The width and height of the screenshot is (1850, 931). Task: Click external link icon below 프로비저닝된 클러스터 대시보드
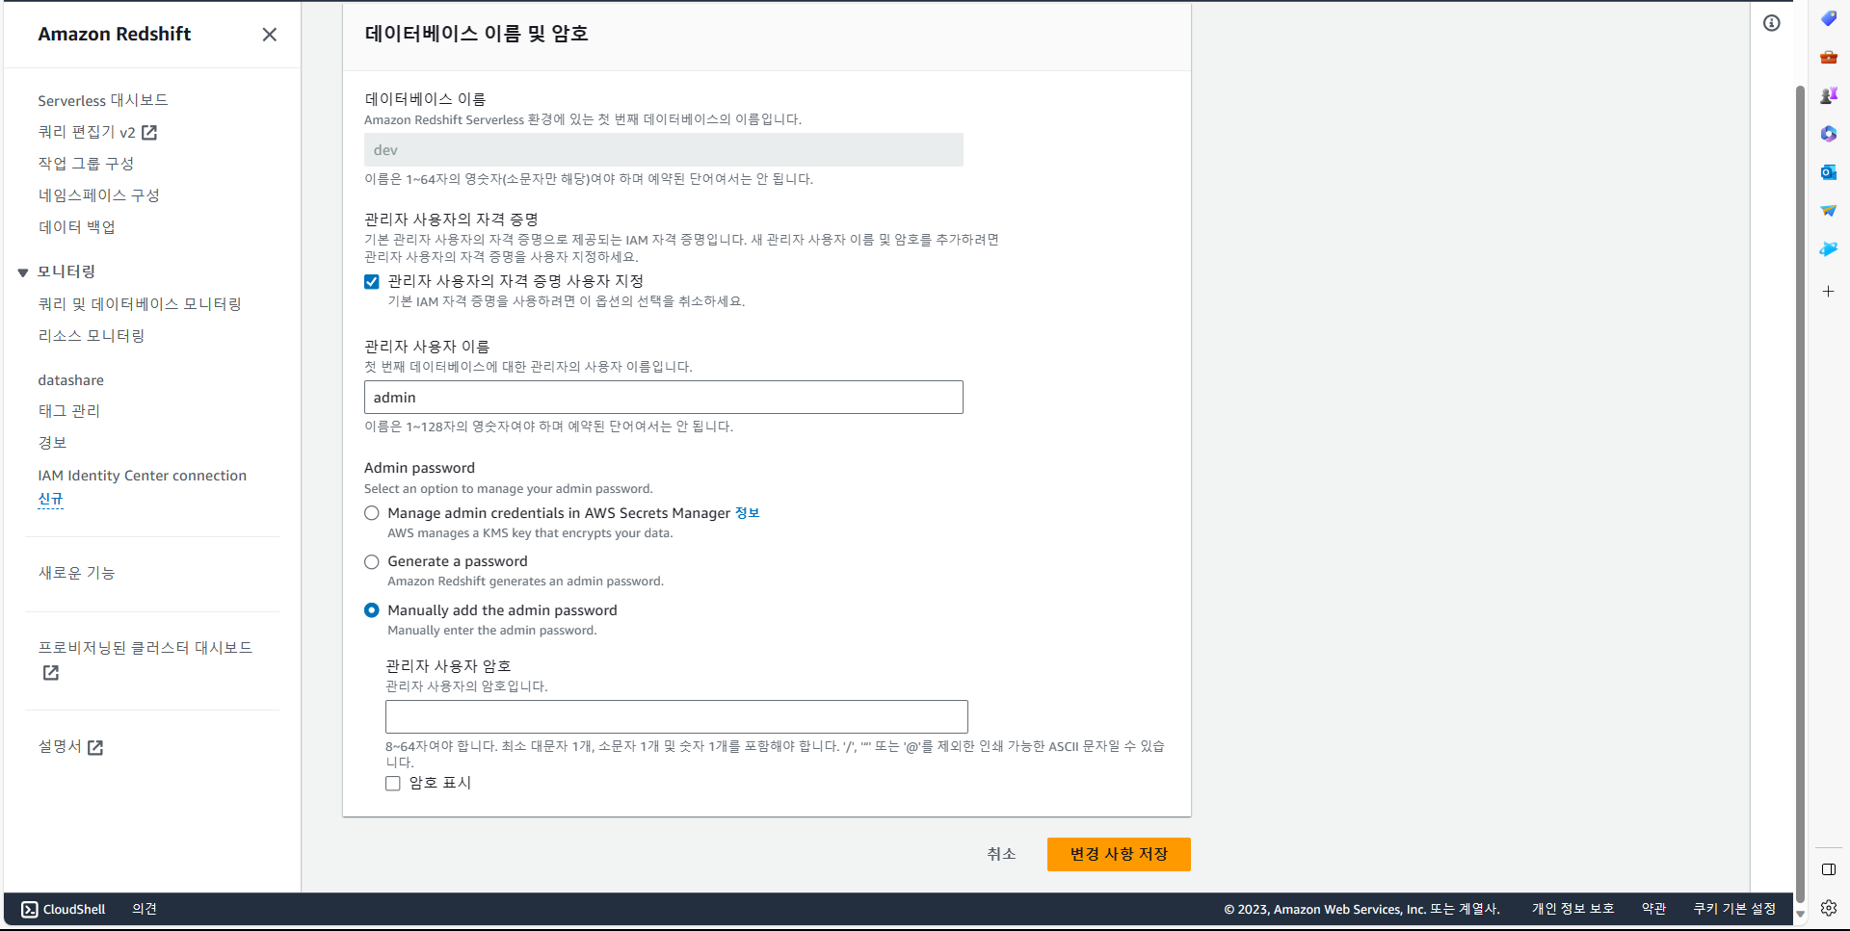[x=51, y=673]
